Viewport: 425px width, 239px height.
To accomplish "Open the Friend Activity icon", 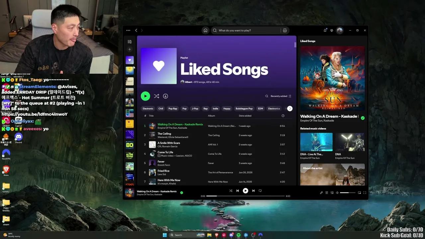I will [332, 30].
